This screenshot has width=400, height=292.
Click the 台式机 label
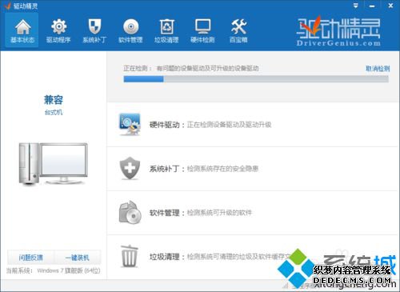(x=54, y=112)
